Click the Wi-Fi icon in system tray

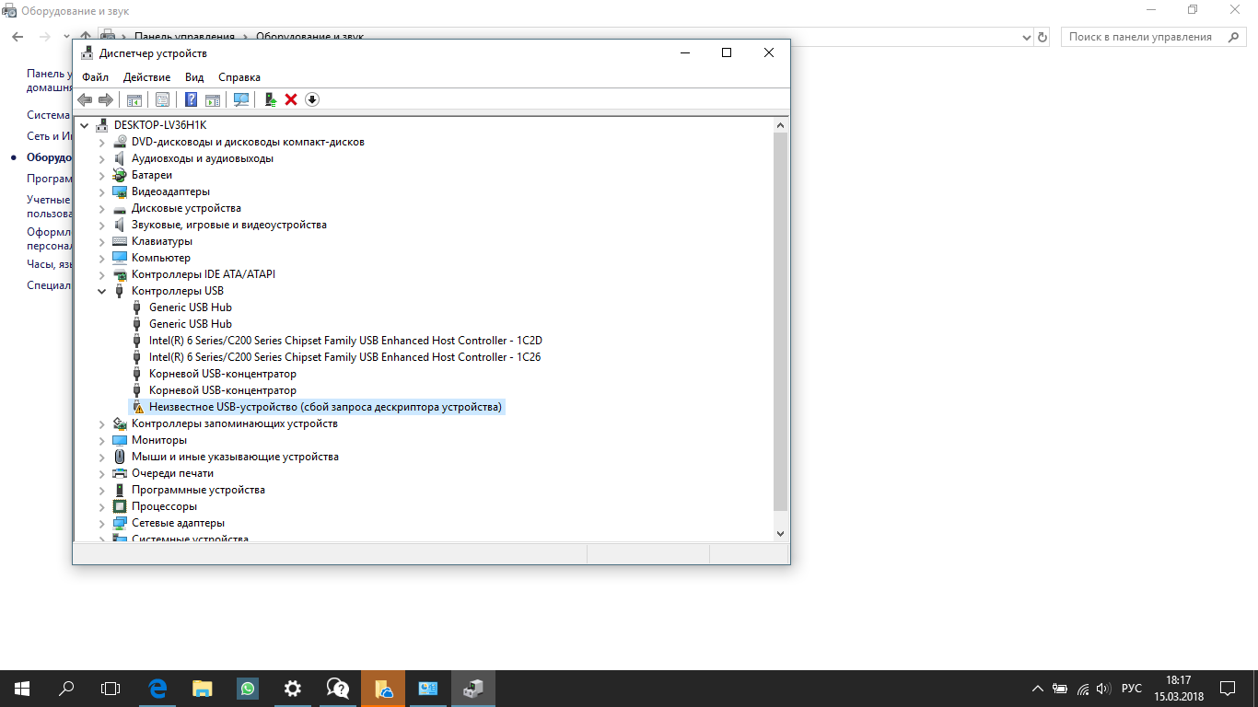[1083, 689]
